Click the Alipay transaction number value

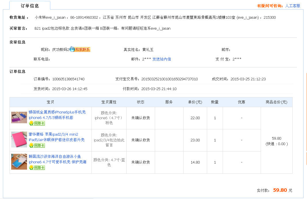point(169,79)
